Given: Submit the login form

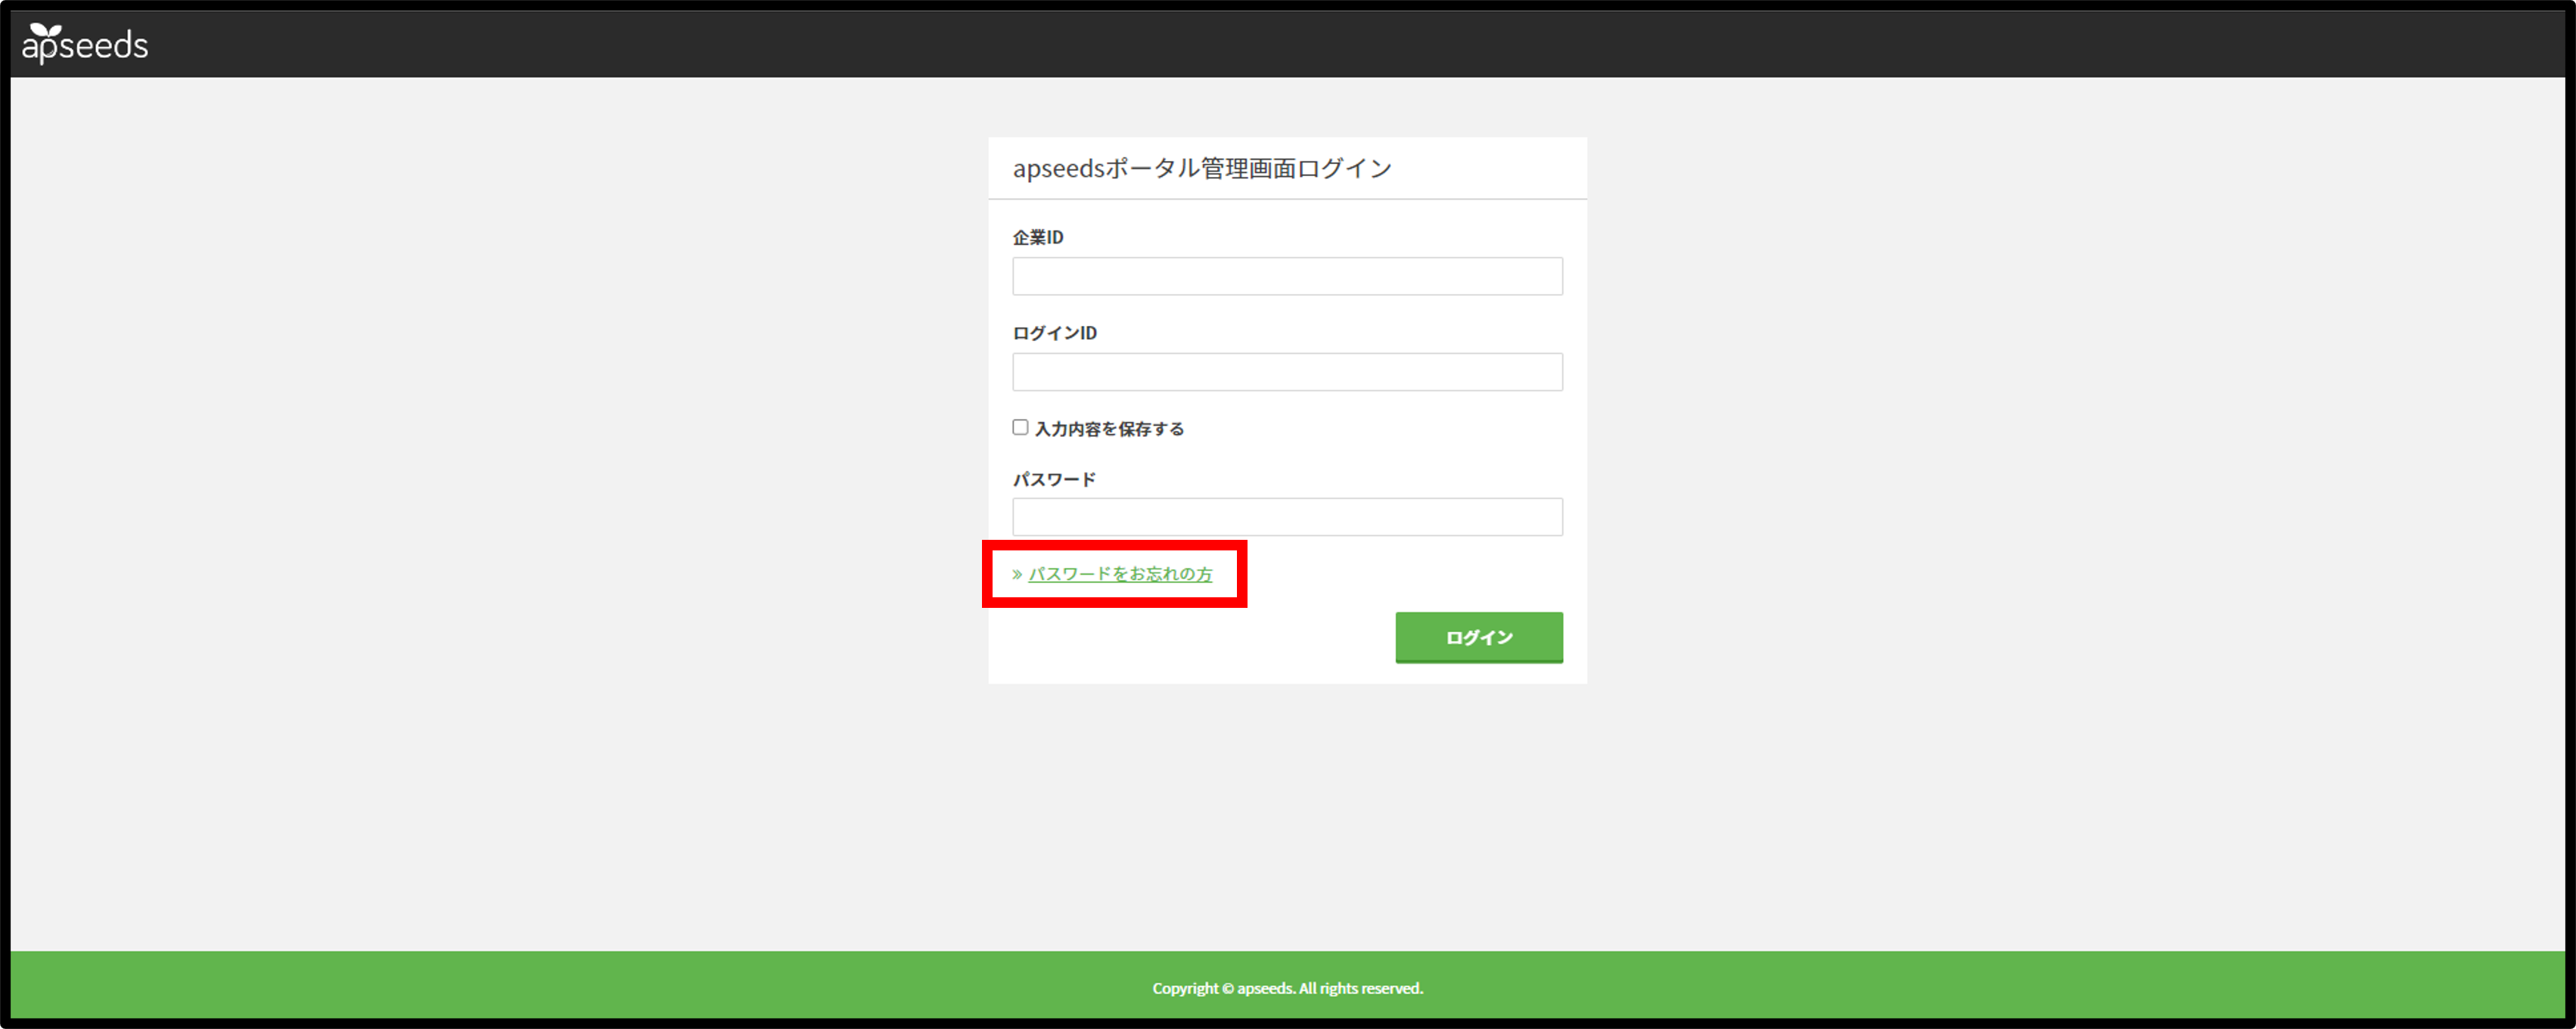Looking at the screenshot, I should [x=1478, y=637].
